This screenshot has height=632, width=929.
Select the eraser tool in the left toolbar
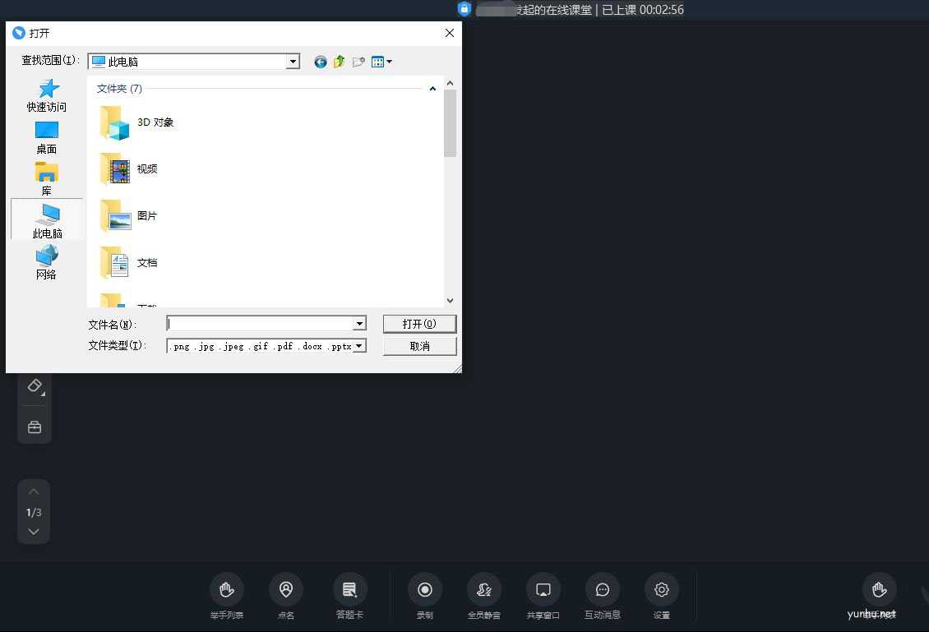35,385
